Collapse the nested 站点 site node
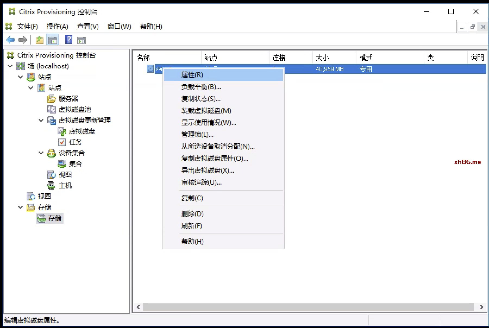The width and height of the screenshot is (489, 328). 31,88
